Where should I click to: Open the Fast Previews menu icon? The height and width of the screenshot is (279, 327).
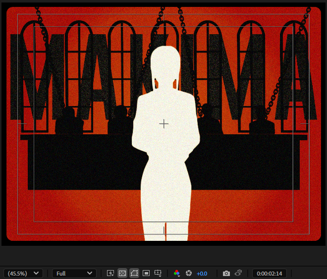click(x=110, y=273)
